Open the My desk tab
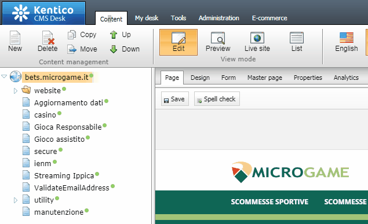The height and width of the screenshot is (224, 368). tap(147, 18)
